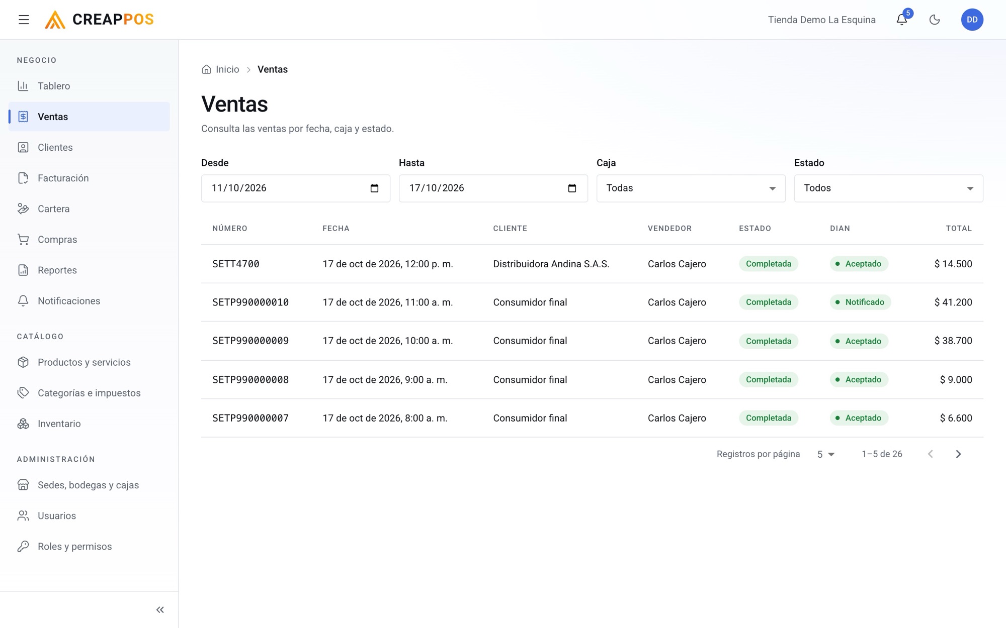Click Distribuidora Andina S.A.S. client cell
The height and width of the screenshot is (628, 1006).
click(551, 264)
